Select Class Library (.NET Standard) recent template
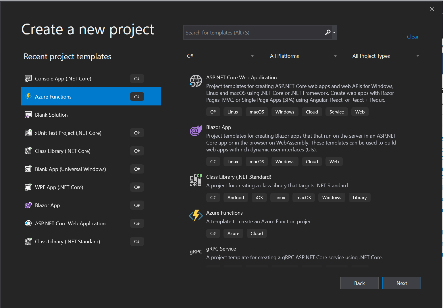Image resolution: width=443 pixels, height=308 pixels. point(91,241)
